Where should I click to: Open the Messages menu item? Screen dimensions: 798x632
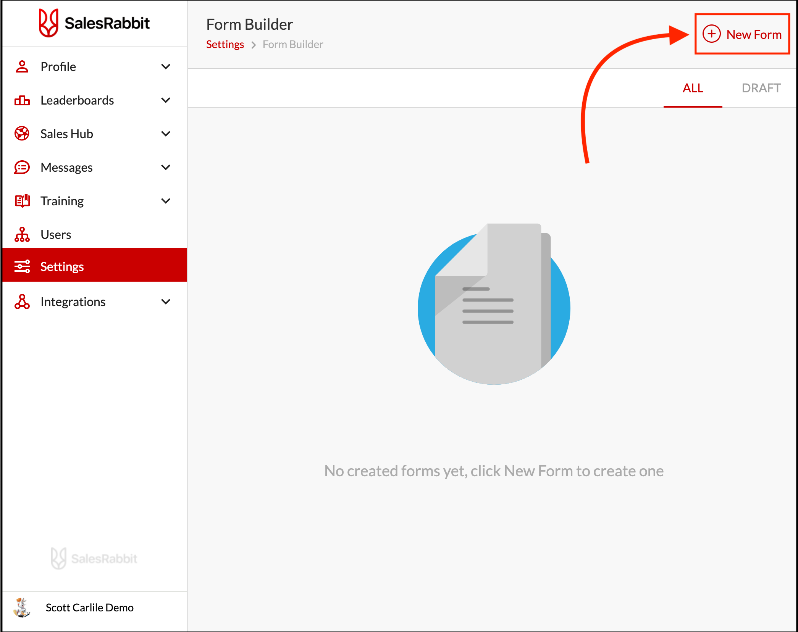coord(95,167)
